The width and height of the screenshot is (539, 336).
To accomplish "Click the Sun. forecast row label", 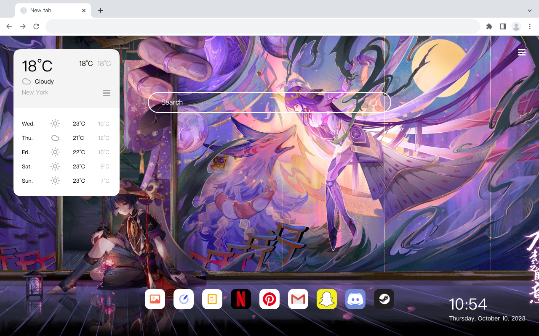I will click(27, 181).
